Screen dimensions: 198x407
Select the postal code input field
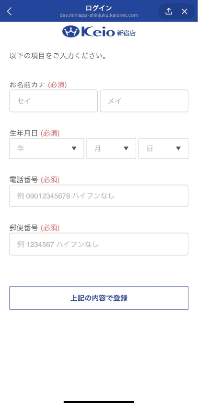click(99, 244)
